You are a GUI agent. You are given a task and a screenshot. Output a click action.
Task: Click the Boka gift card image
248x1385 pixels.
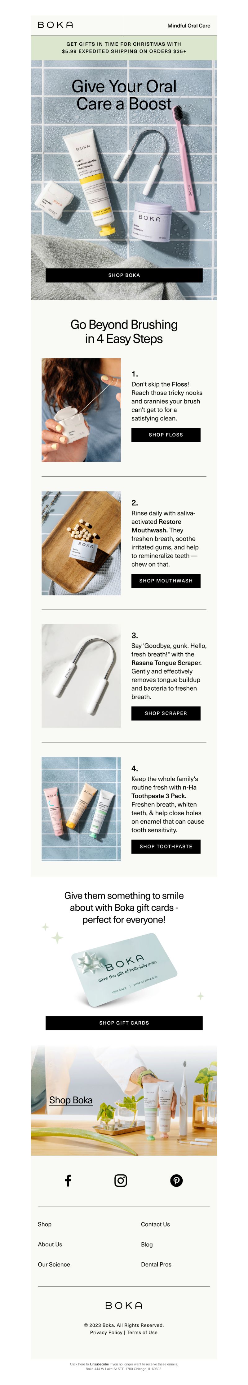coord(124,969)
